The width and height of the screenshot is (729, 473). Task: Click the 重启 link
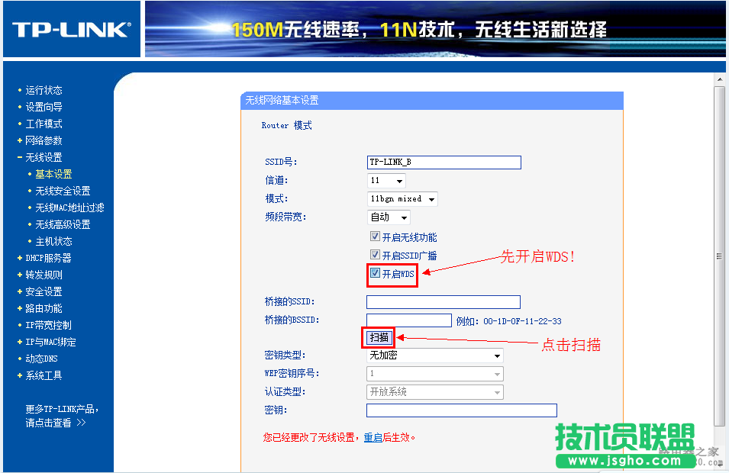point(373,437)
